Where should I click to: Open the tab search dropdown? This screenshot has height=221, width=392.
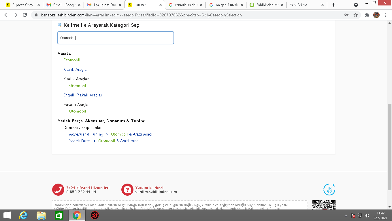point(356,5)
